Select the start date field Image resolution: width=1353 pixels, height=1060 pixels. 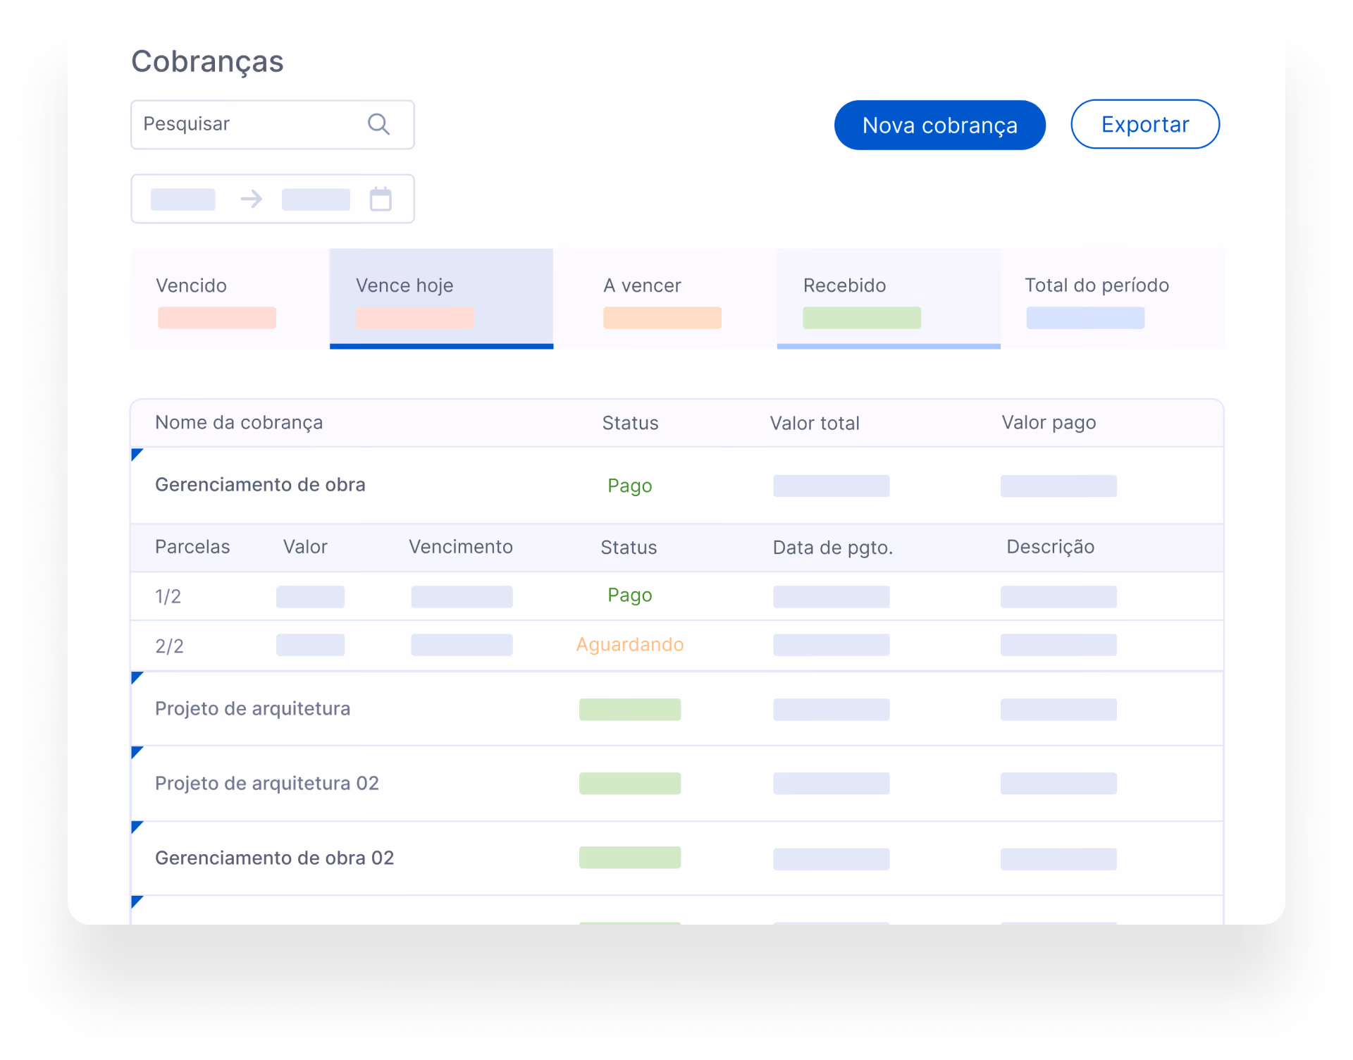183,199
